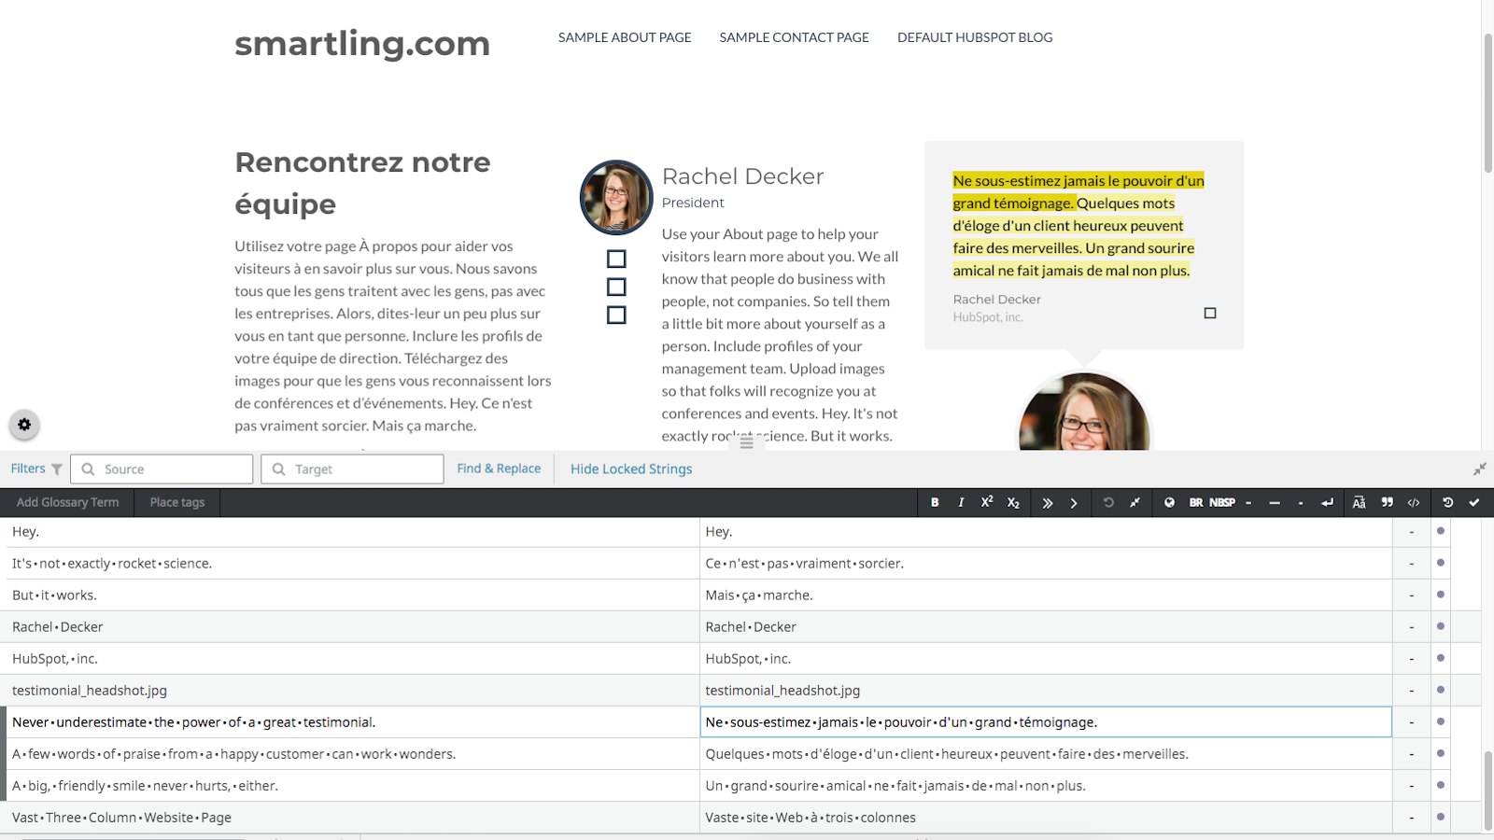The height and width of the screenshot is (840, 1494).
Task: Type in the Source search field
Action: click(x=161, y=469)
